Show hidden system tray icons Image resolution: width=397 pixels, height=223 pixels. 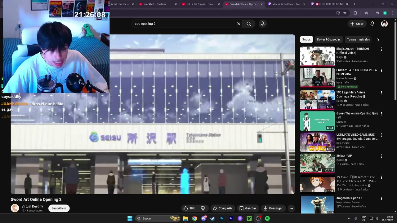point(349,218)
